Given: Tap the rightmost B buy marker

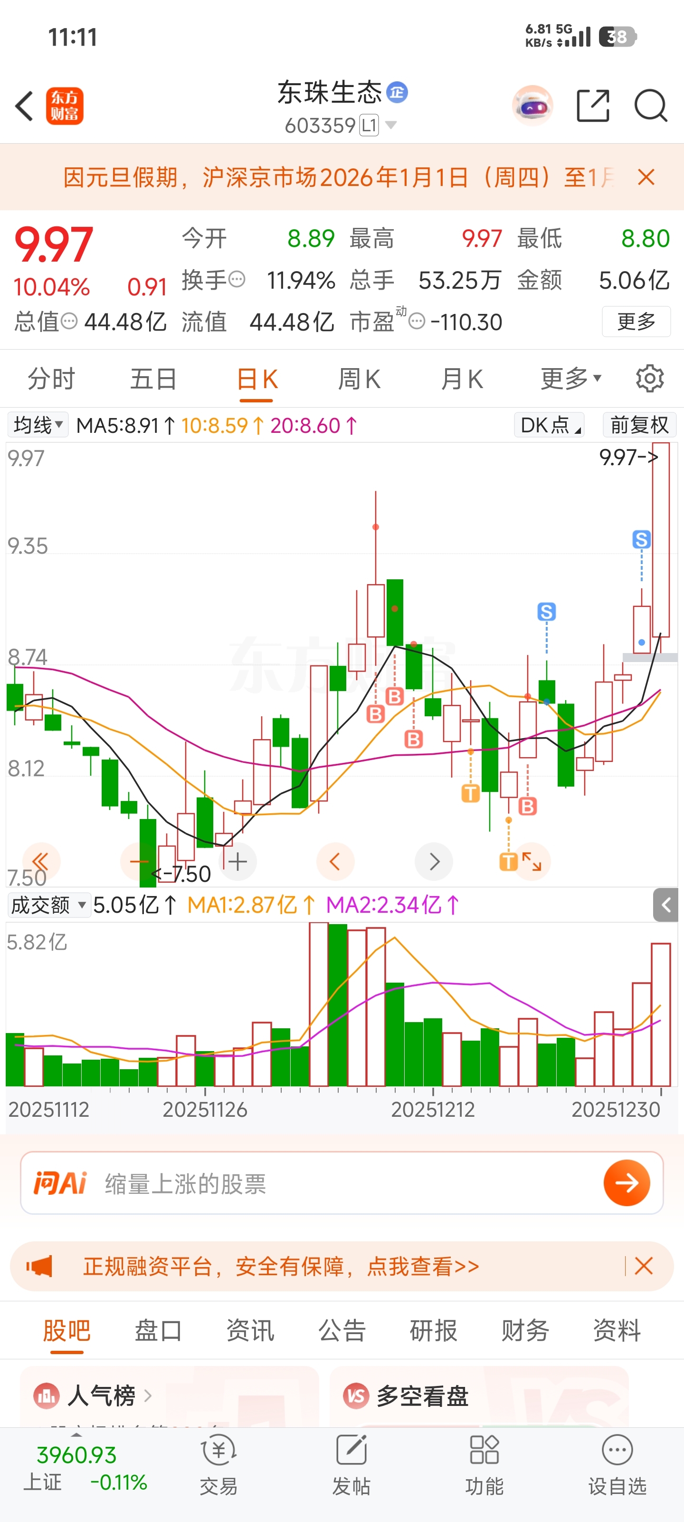Looking at the screenshot, I should (528, 806).
